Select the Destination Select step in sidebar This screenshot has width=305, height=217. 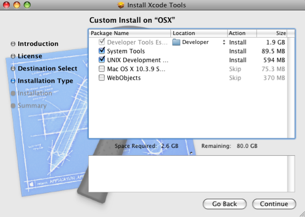(x=47, y=69)
